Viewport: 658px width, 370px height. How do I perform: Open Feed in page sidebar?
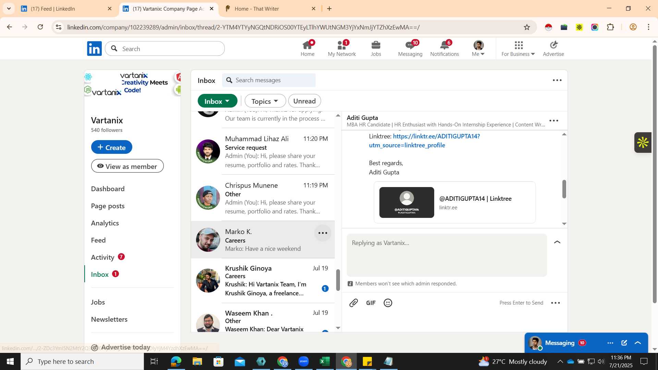(x=98, y=240)
